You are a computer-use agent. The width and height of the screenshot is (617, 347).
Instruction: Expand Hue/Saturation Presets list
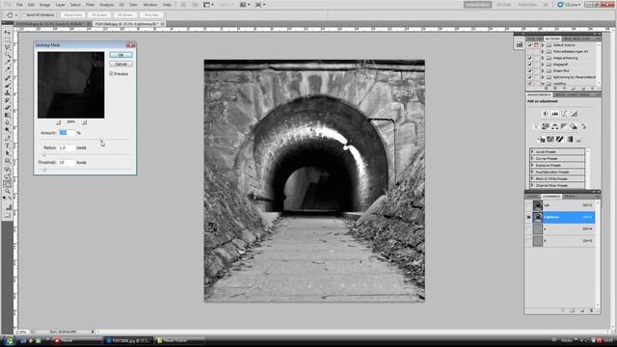click(532, 172)
